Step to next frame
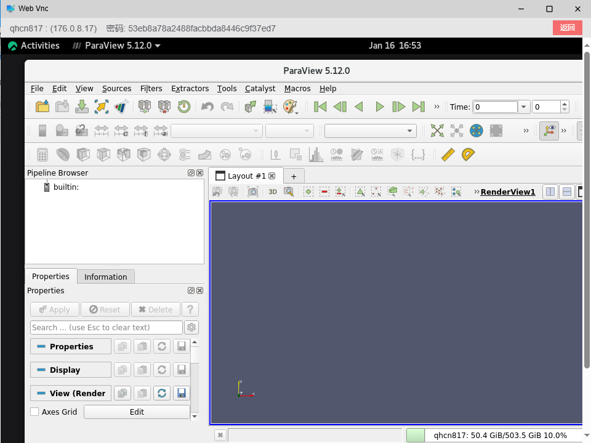The width and height of the screenshot is (591, 443). click(x=399, y=107)
